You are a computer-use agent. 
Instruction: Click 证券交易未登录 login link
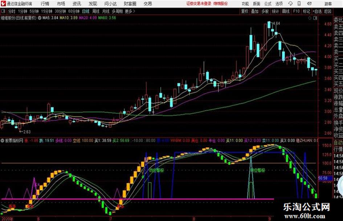coord(199,4)
